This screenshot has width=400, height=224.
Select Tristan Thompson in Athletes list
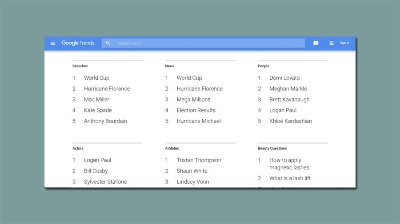pos(199,160)
